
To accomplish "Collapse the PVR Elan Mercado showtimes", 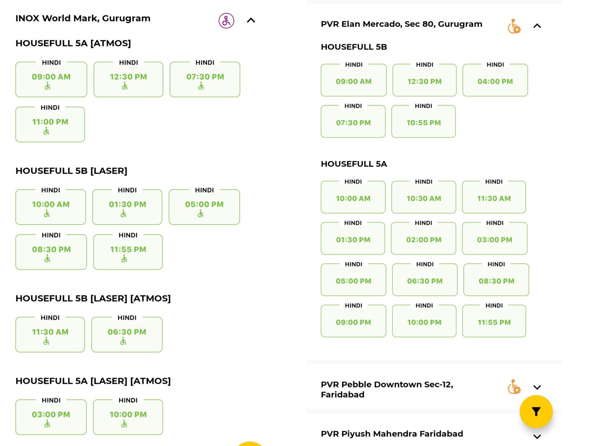I will (537, 26).
